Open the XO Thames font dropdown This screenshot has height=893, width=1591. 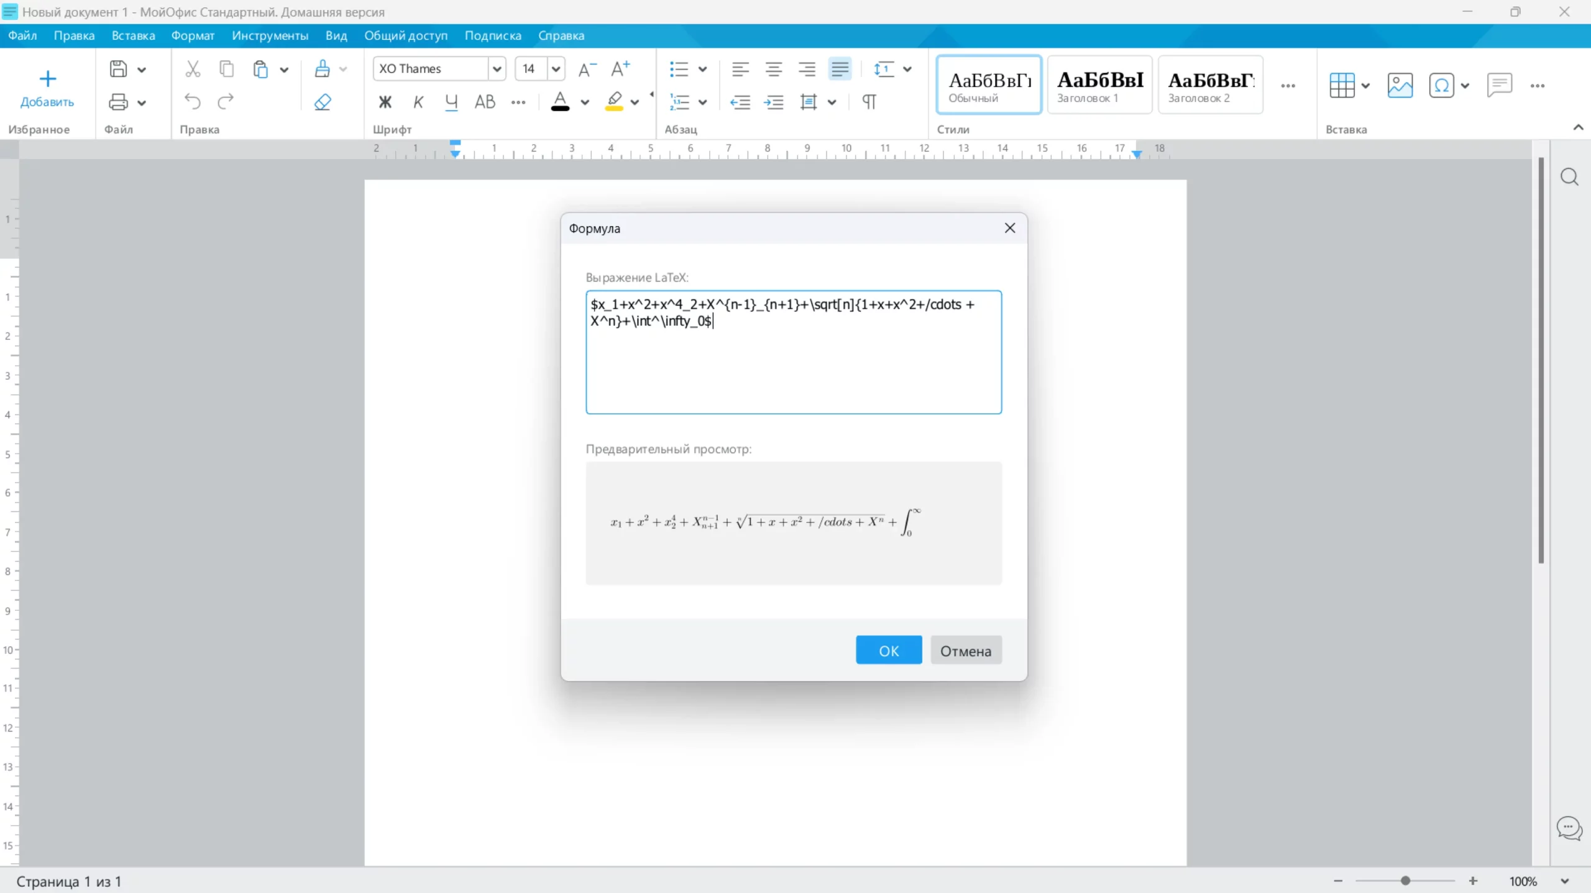(x=497, y=68)
